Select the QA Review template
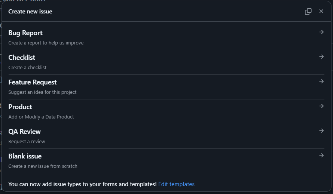 click(24, 132)
